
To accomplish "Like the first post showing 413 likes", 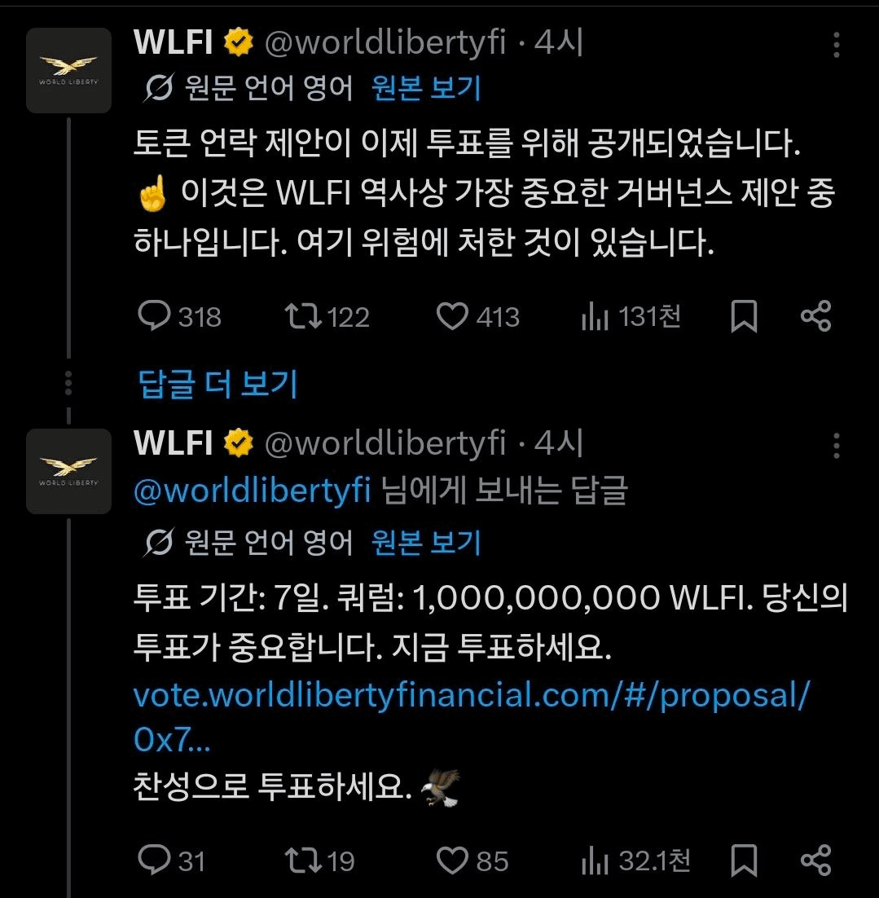I will [452, 316].
